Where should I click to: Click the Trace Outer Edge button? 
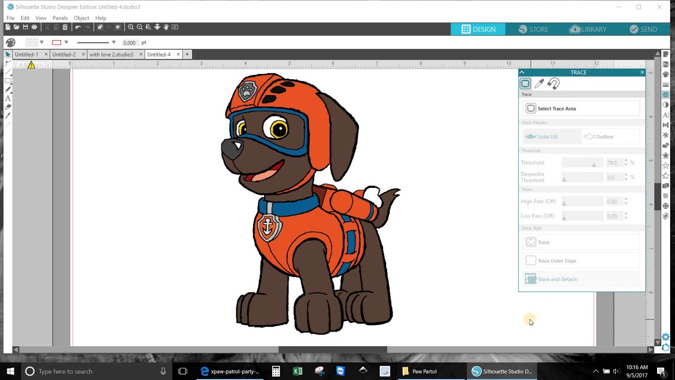[x=582, y=261]
